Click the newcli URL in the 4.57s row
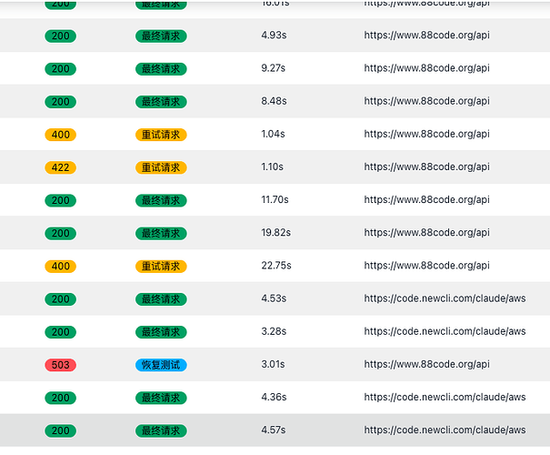550x455 pixels. pos(445,430)
